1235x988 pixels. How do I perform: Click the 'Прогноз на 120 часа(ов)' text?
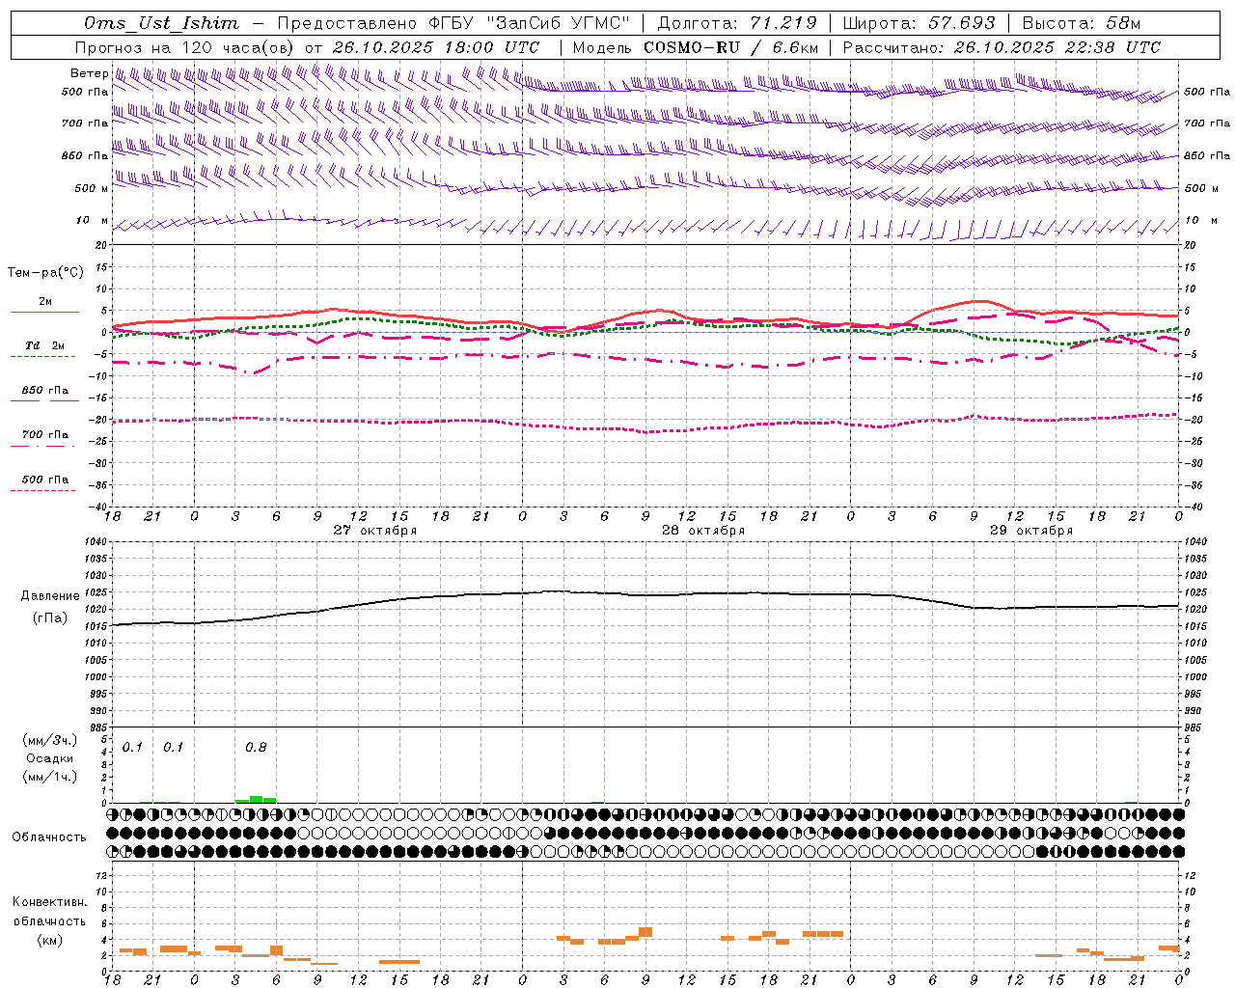coord(185,47)
